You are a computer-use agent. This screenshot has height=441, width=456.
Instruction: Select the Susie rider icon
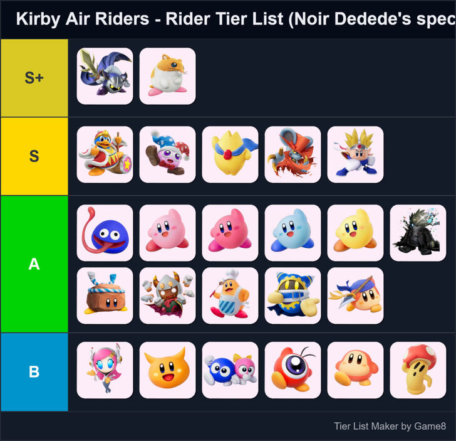[x=105, y=370]
